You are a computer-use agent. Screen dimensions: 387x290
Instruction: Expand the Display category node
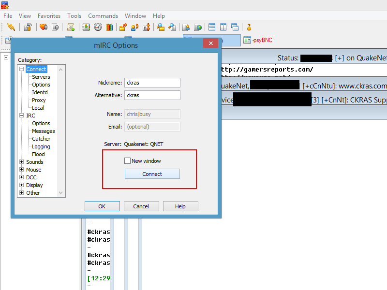(21, 185)
